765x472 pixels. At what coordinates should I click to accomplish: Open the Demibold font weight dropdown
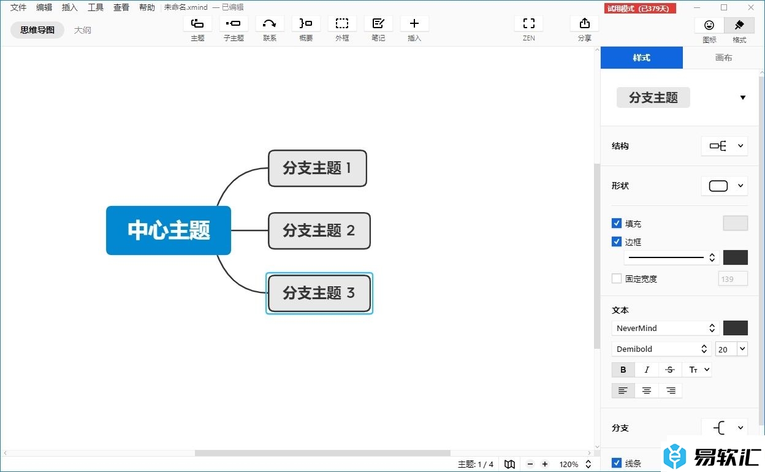661,349
